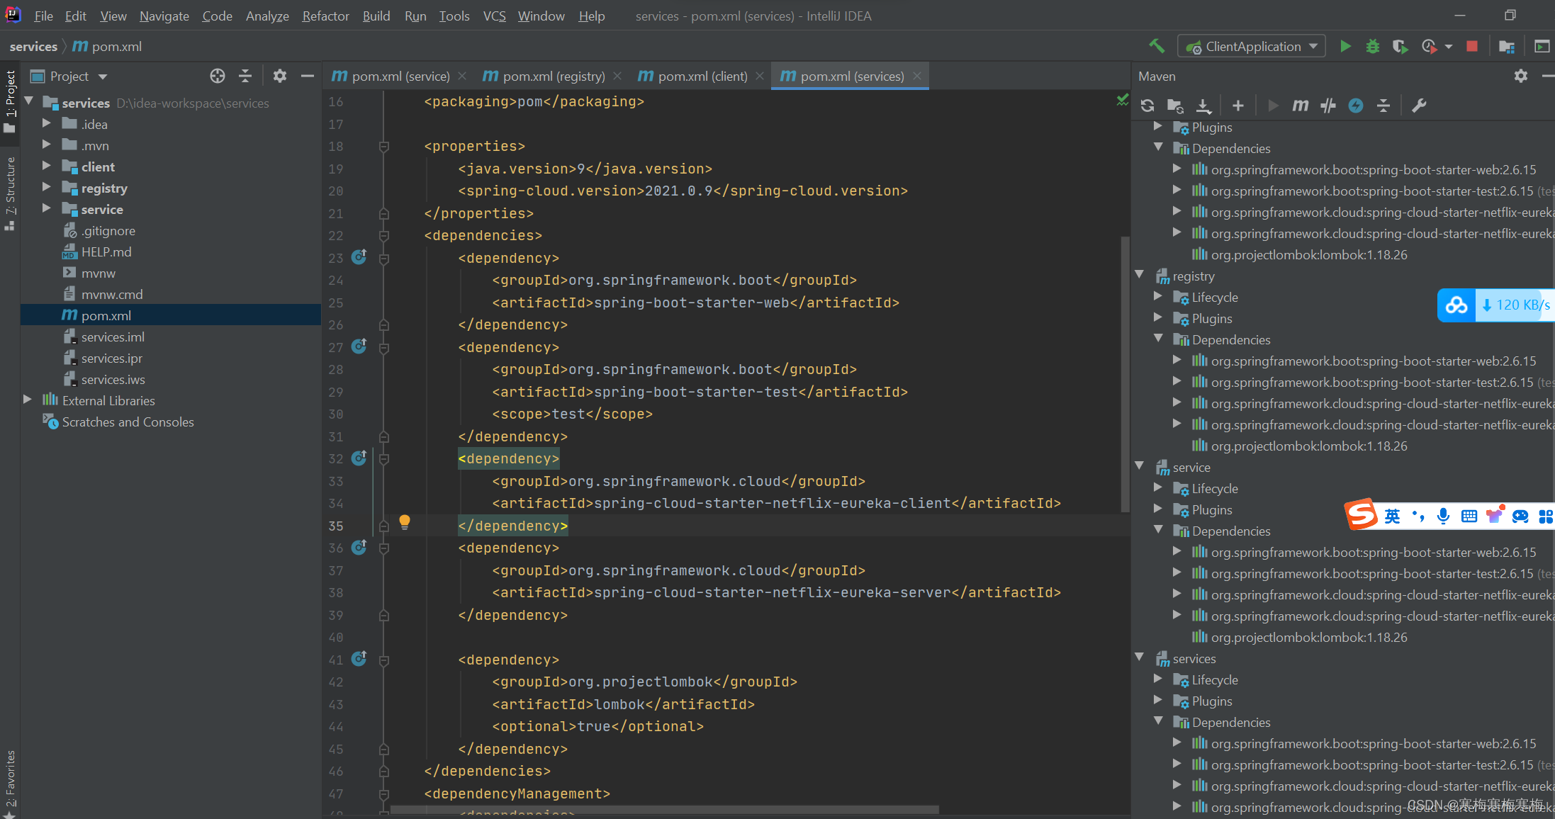Click the Project view selector
The width and height of the screenshot is (1555, 819).
coord(78,76)
